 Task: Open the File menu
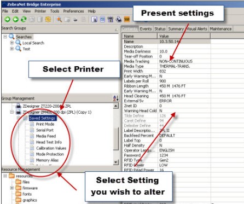[x=5, y=11]
